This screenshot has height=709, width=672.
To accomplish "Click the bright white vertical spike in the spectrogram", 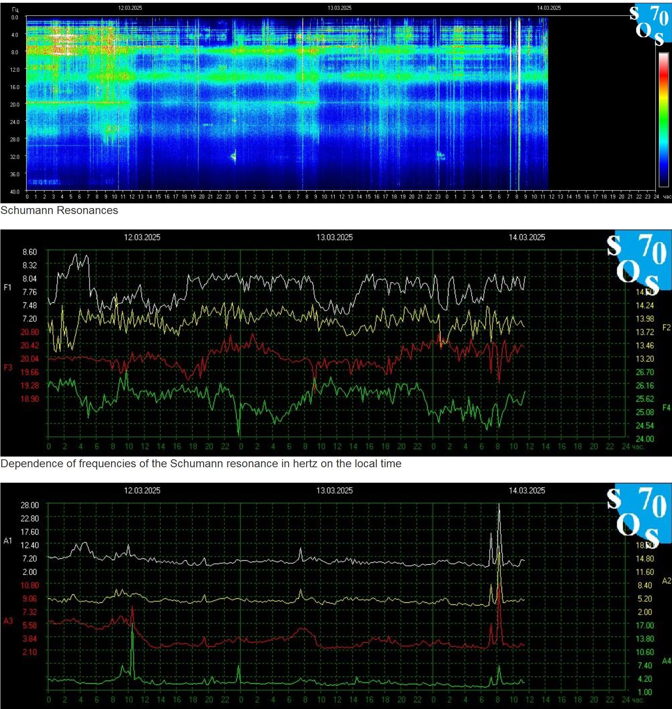I will (x=519, y=103).
